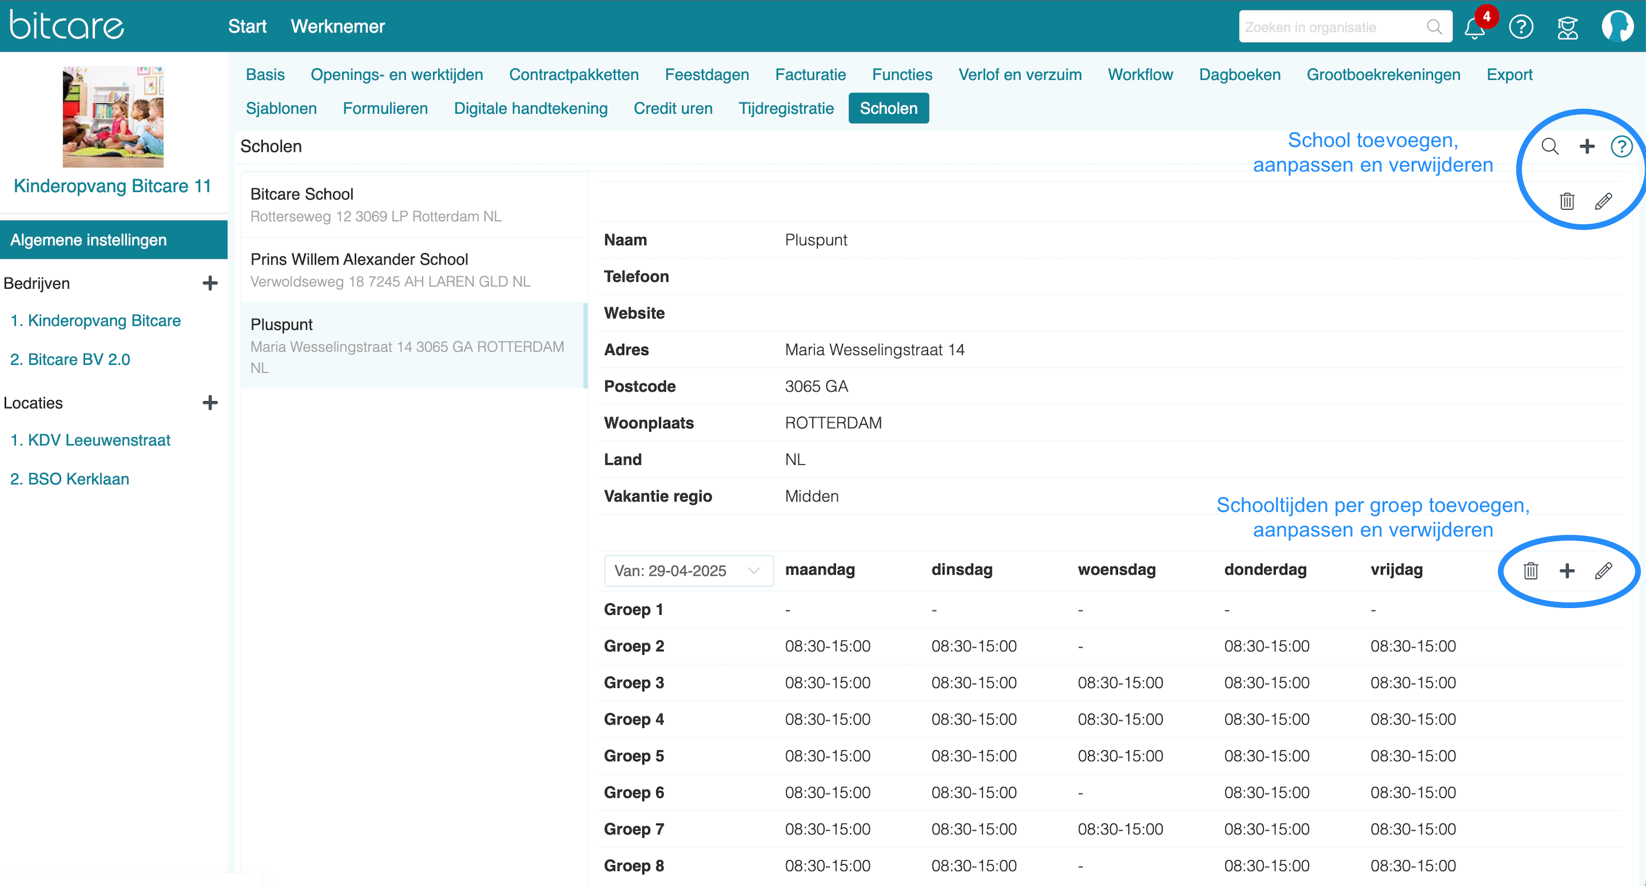Open the Sjablonen tab

click(x=281, y=108)
